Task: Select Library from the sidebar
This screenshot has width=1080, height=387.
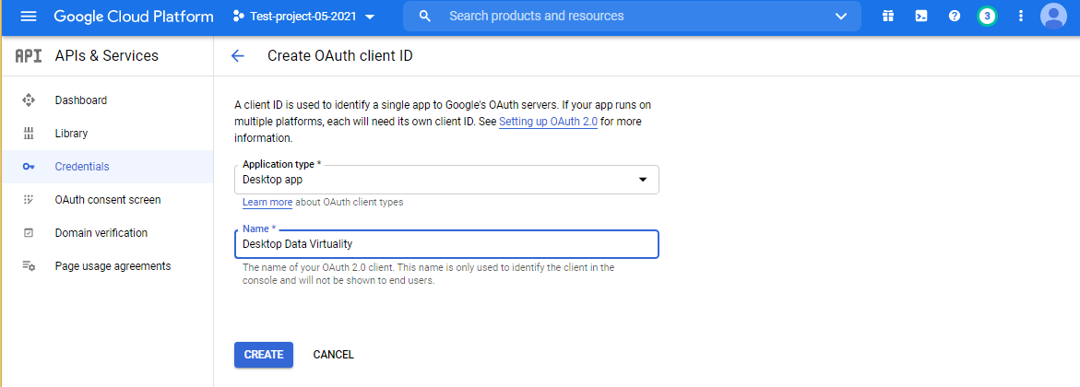Action: pyautogui.click(x=71, y=134)
